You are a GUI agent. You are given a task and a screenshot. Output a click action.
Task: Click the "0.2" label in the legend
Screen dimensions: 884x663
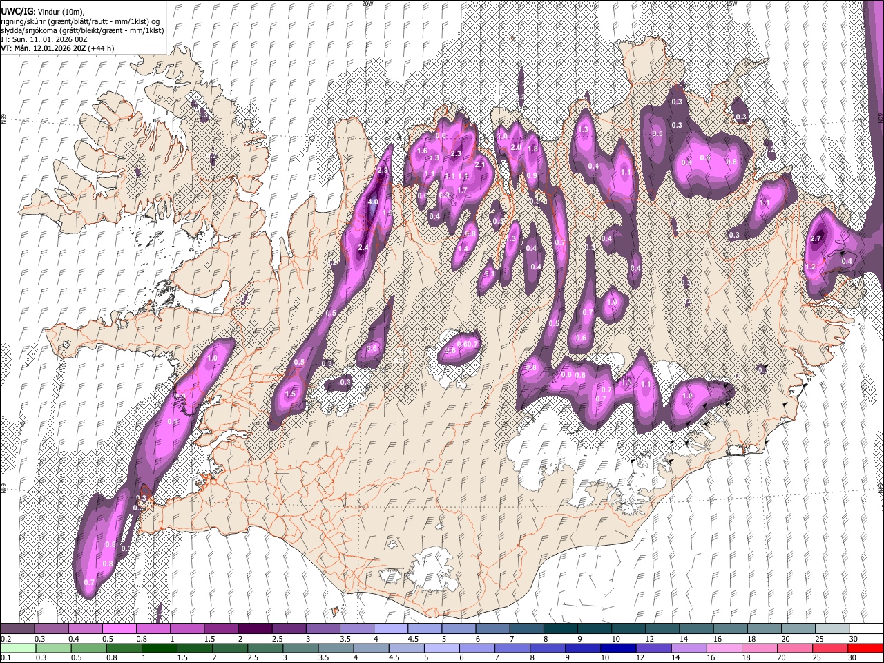(x=6, y=639)
